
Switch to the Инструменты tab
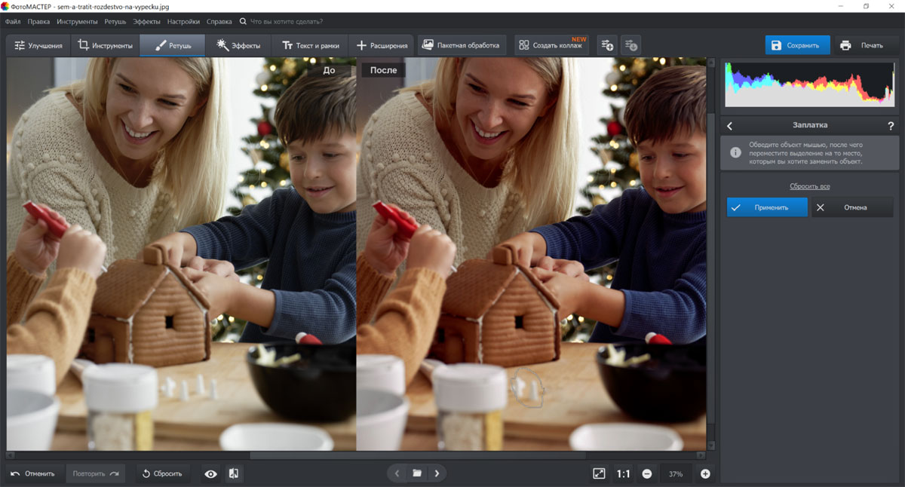[106, 45]
